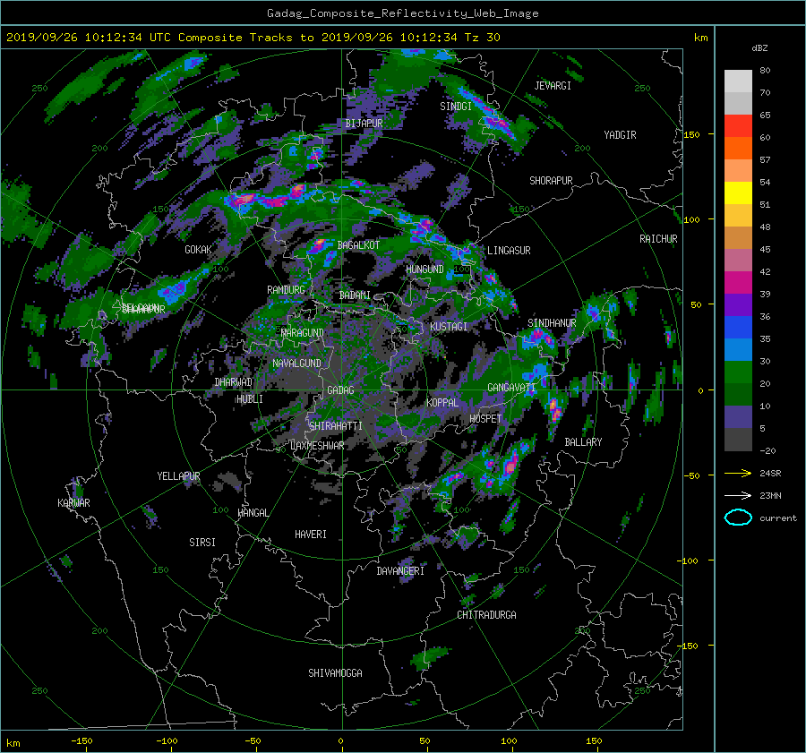Click the GANGAVATI city label
Viewport: 806px width, 753px height.
point(511,388)
